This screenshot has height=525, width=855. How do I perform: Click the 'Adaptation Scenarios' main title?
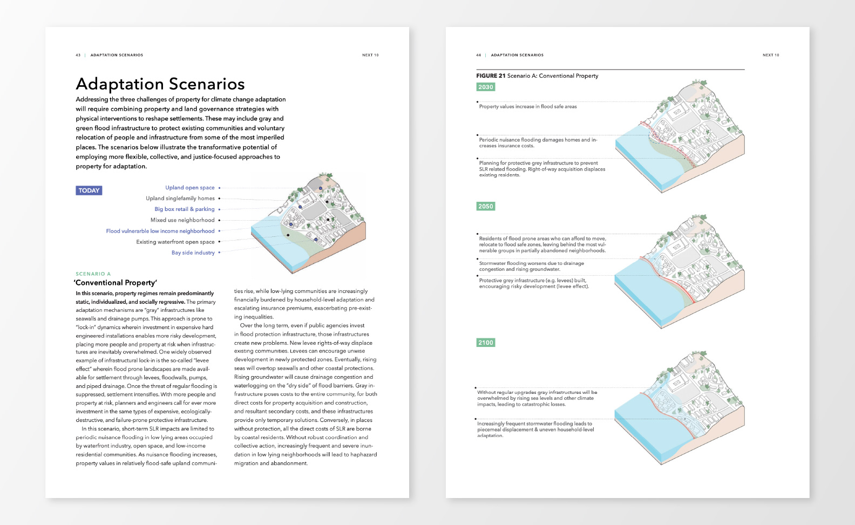[x=160, y=84]
